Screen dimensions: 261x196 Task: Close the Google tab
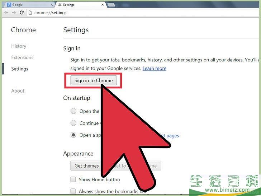(52, 5)
